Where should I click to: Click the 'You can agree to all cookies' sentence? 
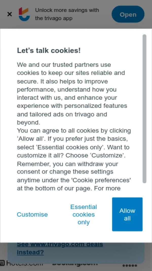74,131
